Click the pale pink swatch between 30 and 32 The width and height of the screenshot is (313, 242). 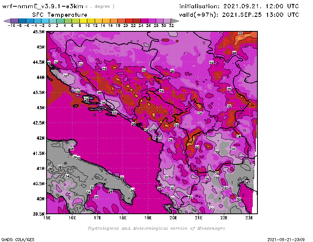pos(167,21)
